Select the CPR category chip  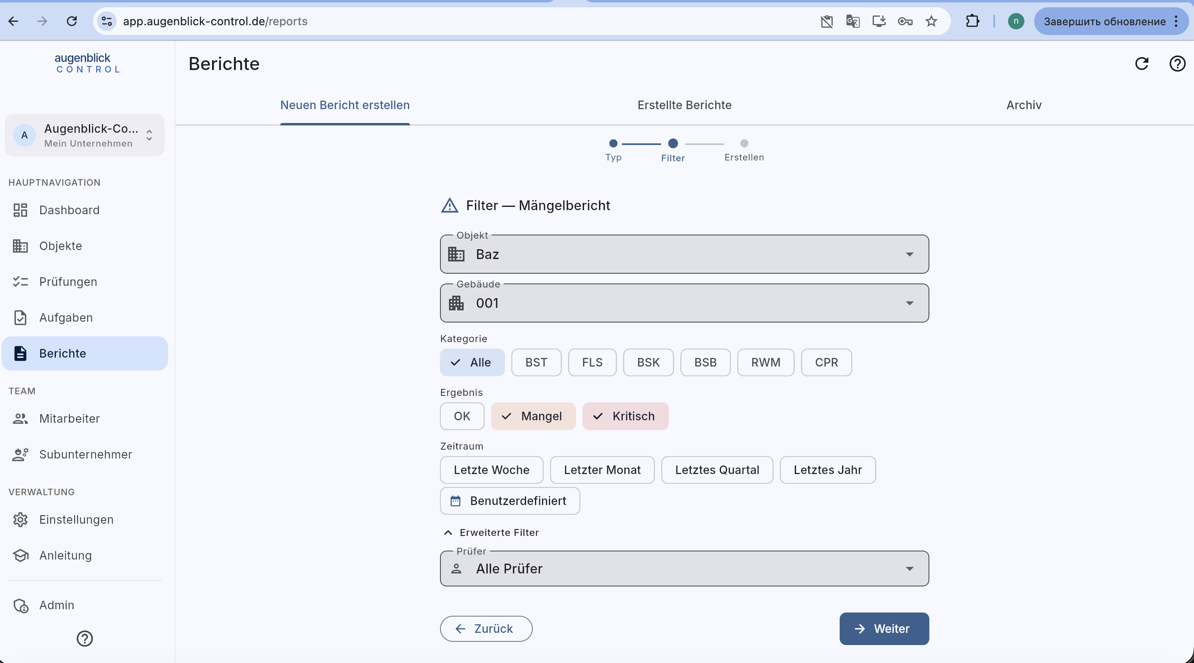click(x=827, y=362)
